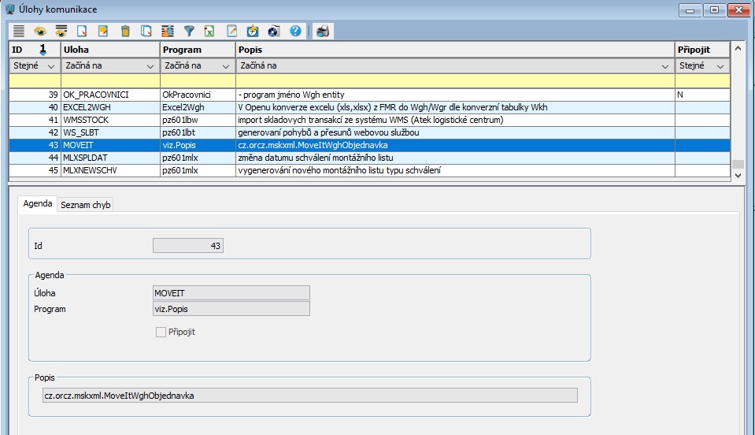Click the printer icon

[x=323, y=32]
